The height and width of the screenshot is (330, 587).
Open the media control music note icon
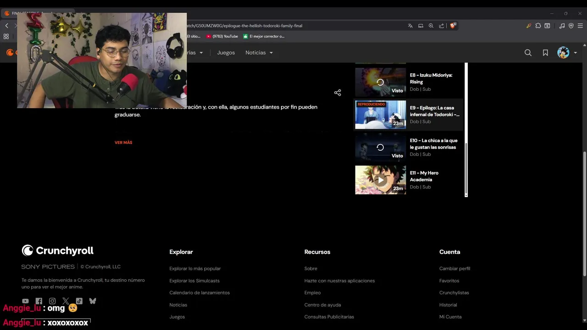tap(562, 26)
